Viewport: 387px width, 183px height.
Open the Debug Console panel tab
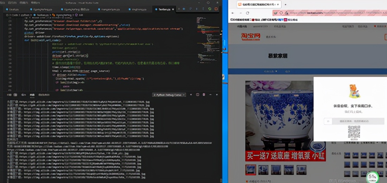(x=44, y=95)
